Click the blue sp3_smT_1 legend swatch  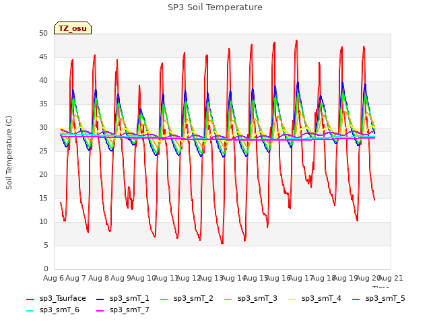pos(100,299)
